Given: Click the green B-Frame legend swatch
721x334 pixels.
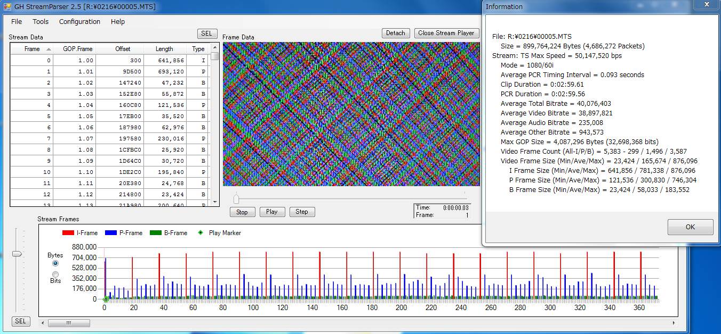Looking at the screenshot, I should 155,233.
